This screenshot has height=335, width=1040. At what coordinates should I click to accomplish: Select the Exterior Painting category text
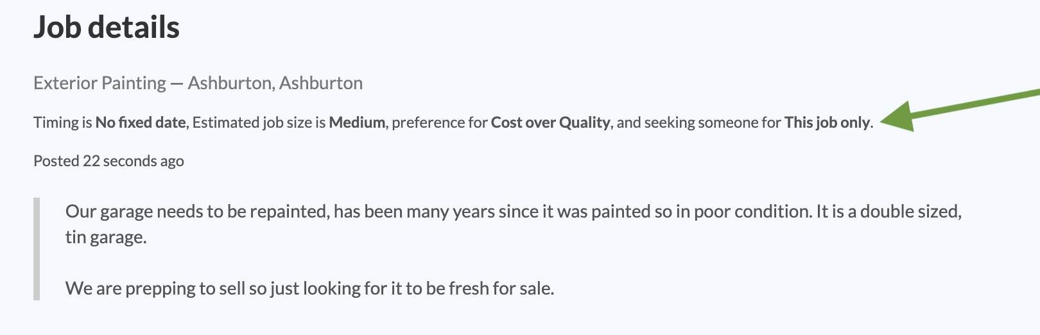(x=100, y=83)
